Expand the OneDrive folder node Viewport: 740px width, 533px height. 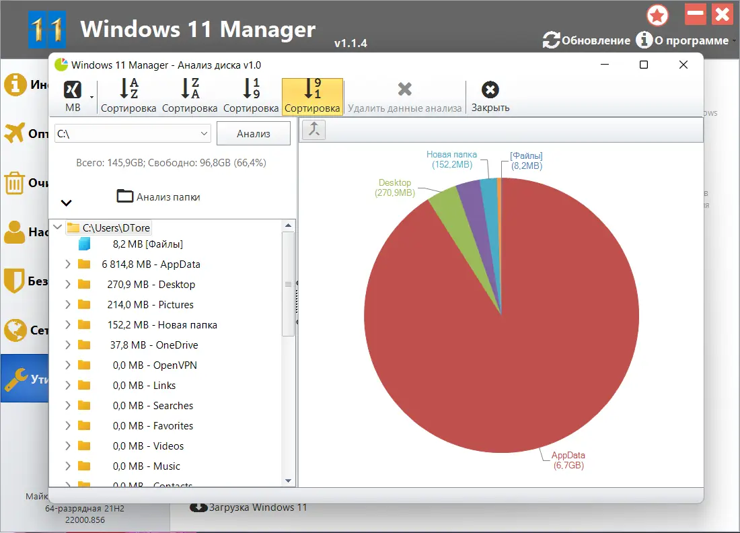(68, 345)
